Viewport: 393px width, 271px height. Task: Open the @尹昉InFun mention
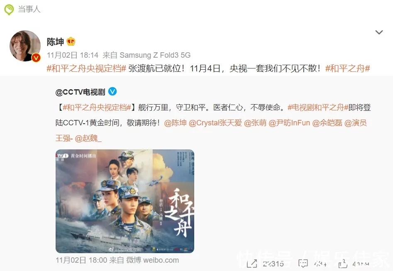pos(289,122)
